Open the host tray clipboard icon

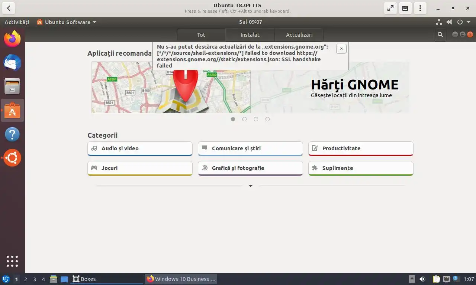436,279
